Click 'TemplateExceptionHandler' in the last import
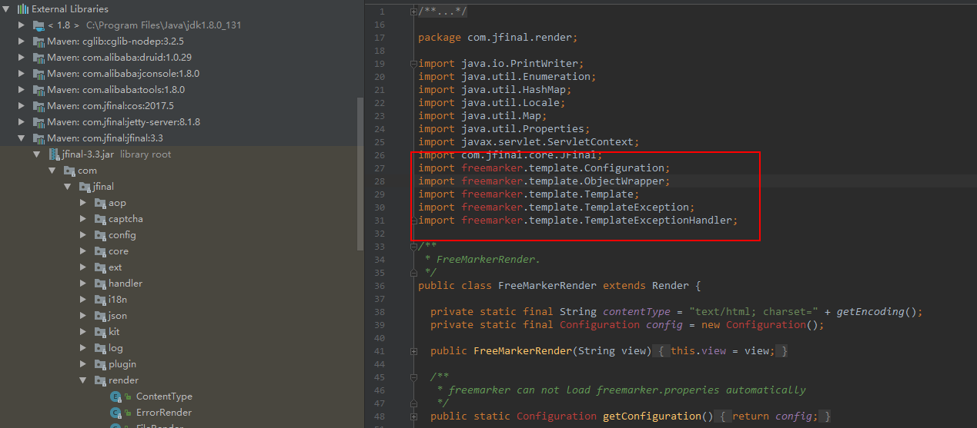 [657, 221]
